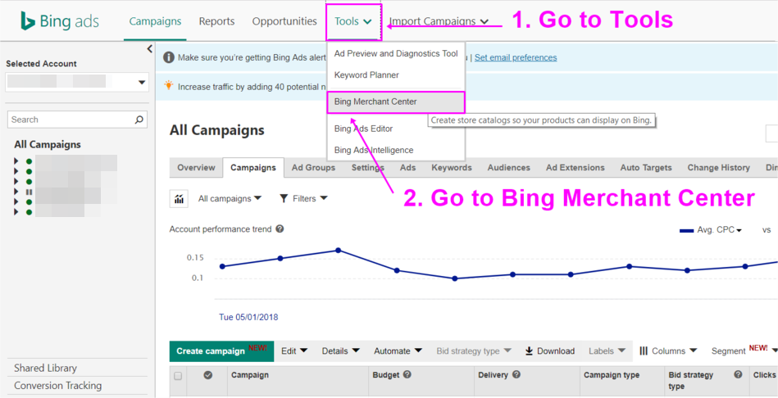Expand the All campaigns filter dropdown
Viewport: 778px width, 398px height.
tap(230, 199)
